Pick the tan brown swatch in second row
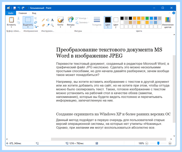The height and width of the screenshot is (152, 182). pyautogui.click(x=130, y=22)
